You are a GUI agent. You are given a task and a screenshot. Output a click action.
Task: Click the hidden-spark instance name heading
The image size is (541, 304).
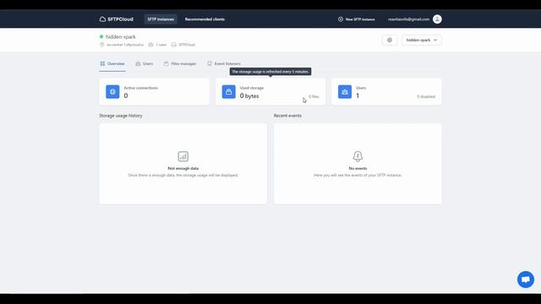121,36
